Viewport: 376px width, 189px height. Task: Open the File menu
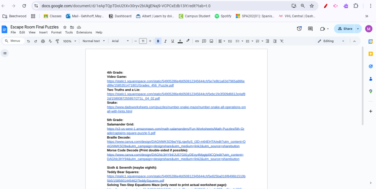[13, 32]
